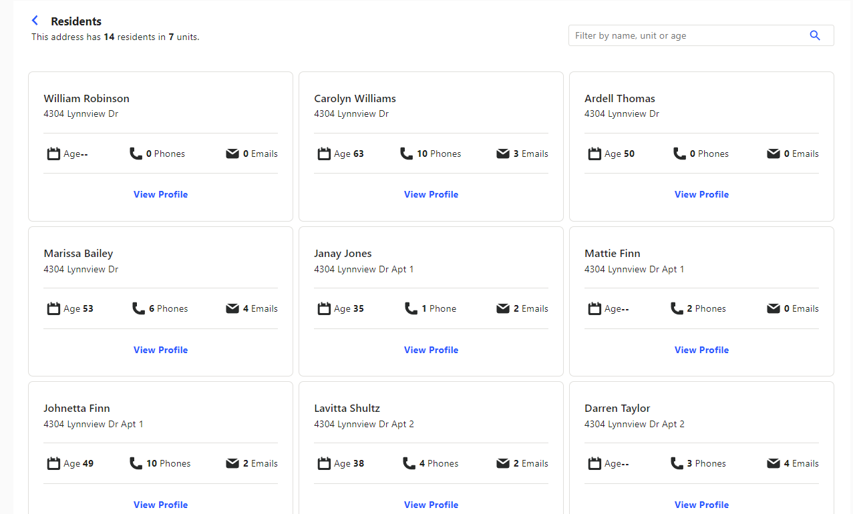
Task: Click '4 Emails' on Marissa Bailey card
Action: (x=261, y=308)
